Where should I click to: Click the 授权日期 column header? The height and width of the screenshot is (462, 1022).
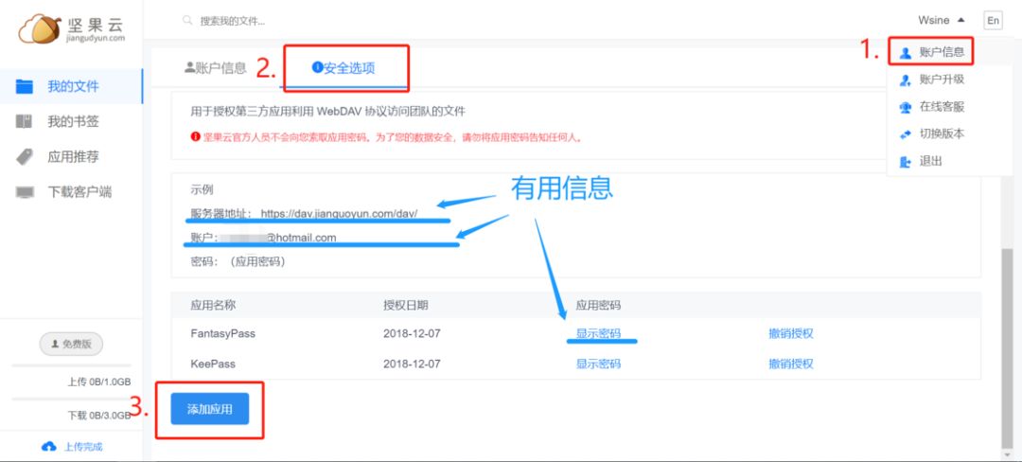click(x=405, y=305)
